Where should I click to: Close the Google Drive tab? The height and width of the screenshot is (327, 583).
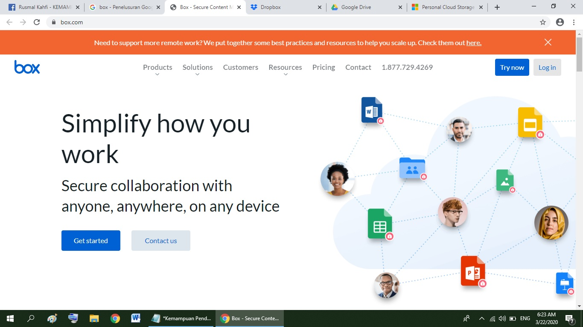tap(400, 7)
